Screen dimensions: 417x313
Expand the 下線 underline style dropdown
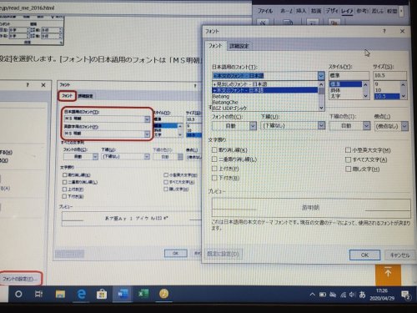click(x=321, y=125)
